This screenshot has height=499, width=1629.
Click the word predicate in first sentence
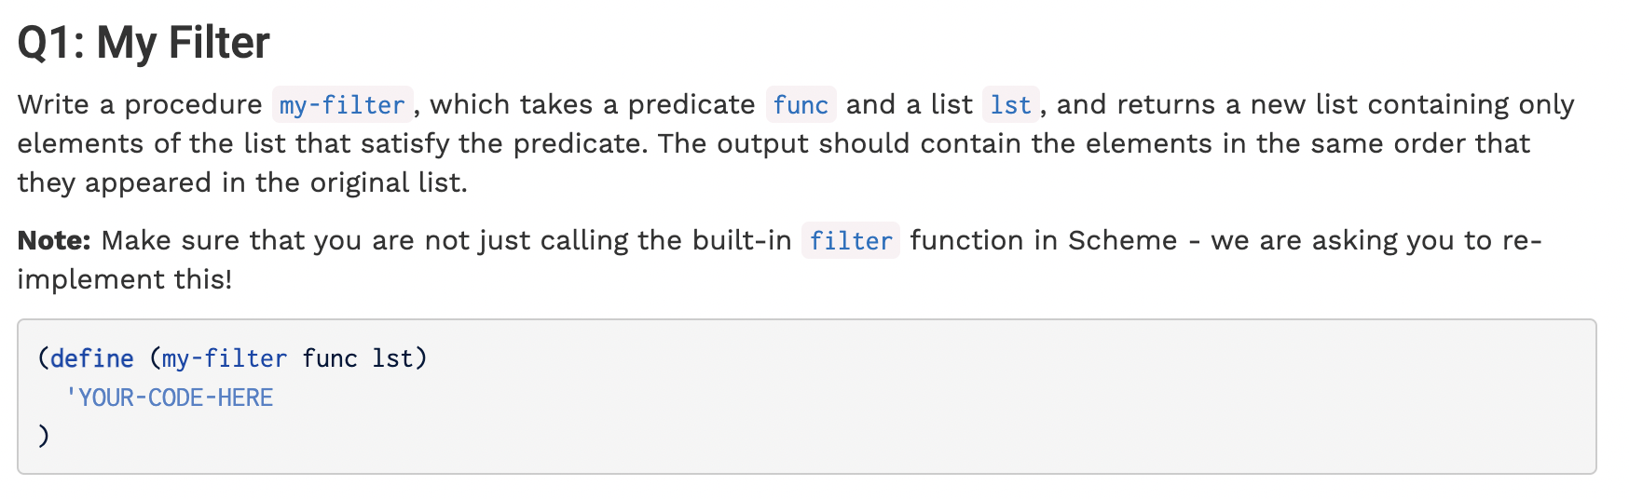click(691, 104)
